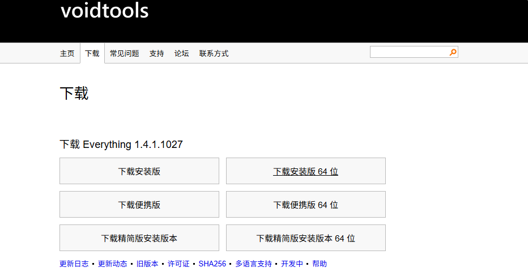
Task: Open the 常见问题 nav item
Action: (x=124, y=54)
